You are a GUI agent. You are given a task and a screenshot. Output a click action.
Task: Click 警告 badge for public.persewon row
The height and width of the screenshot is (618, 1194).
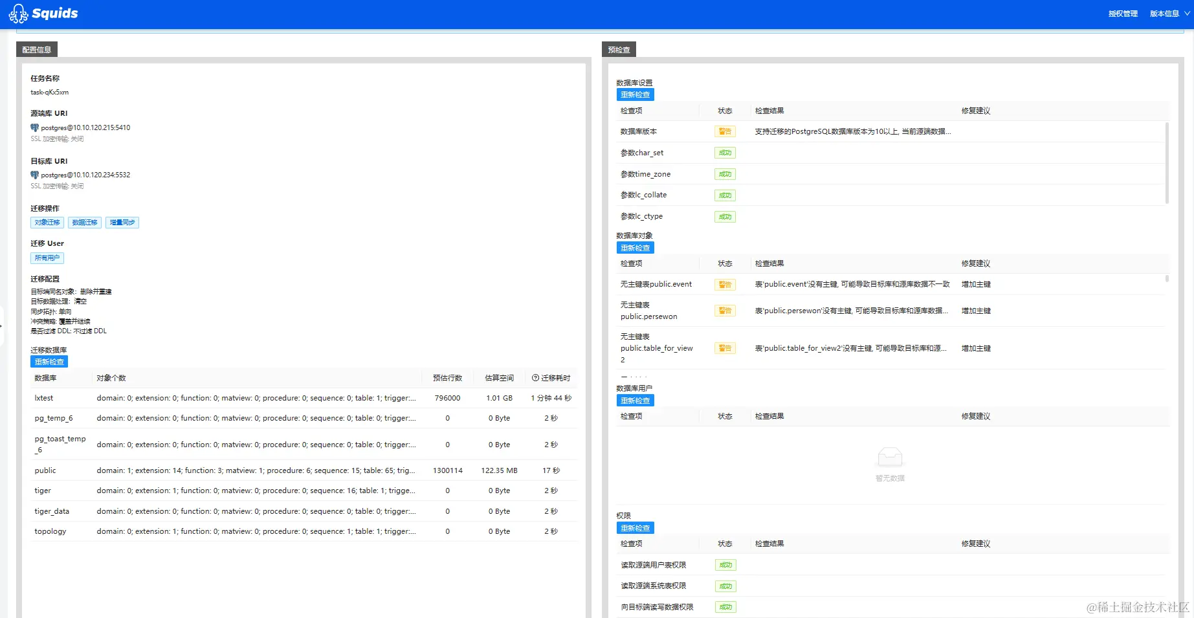(x=725, y=311)
